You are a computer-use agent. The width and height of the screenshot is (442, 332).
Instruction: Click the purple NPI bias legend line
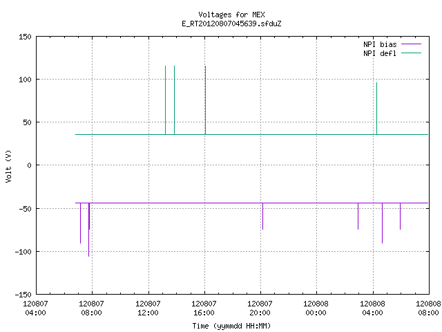[x=411, y=44]
